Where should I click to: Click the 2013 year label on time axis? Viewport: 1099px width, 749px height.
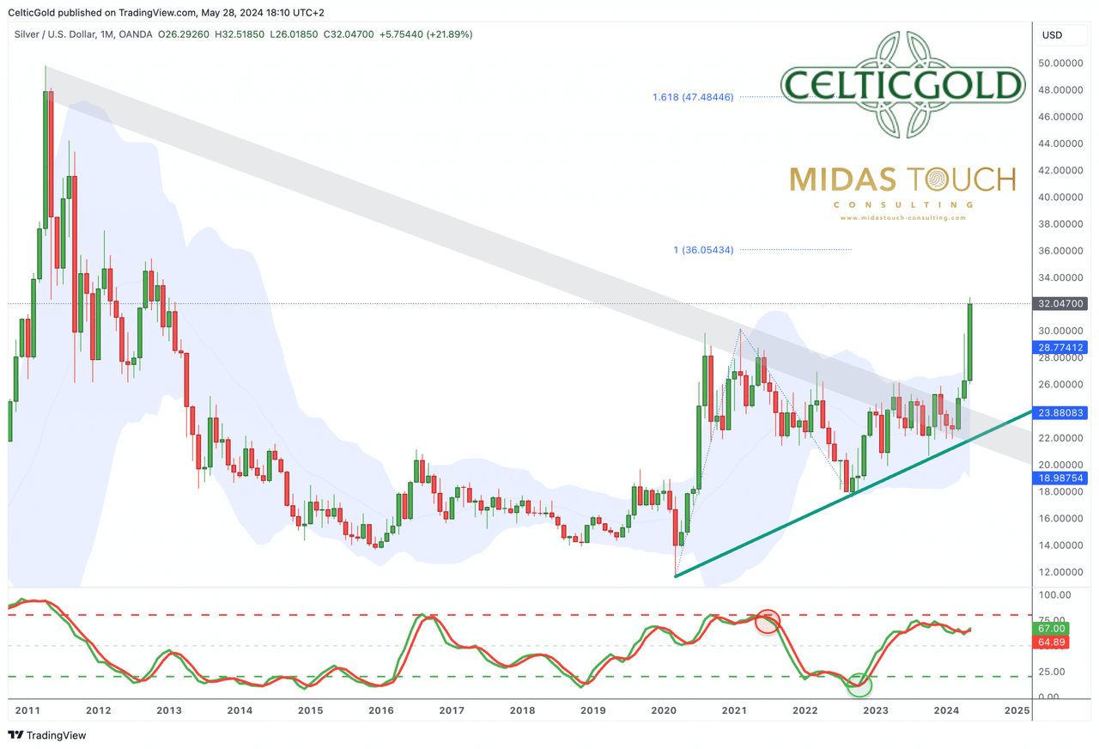point(169,711)
